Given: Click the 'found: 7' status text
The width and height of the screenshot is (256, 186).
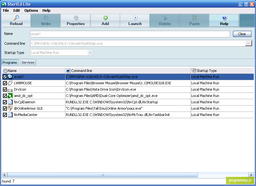Looking at the screenshot, I should [x=8, y=181].
